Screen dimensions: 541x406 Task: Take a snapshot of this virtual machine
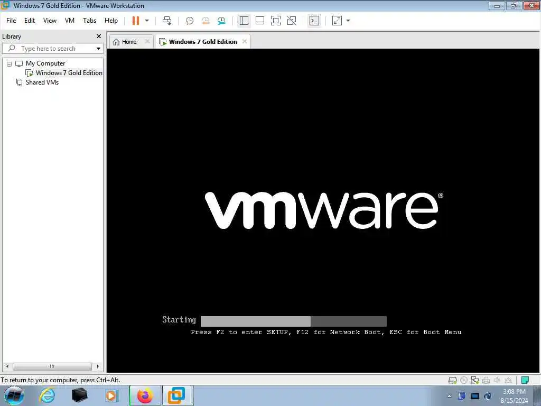[x=189, y=21]
